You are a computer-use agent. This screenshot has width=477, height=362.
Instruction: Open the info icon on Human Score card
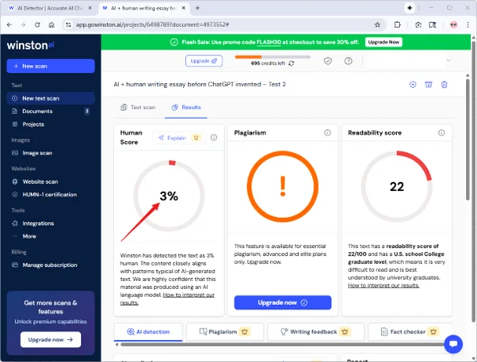coord(214,138)
